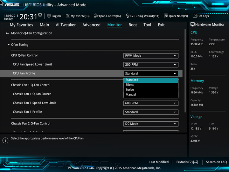Image resolution: width=229 pixels, height=172 pixels.
Task: Click CPU temperature 29°C value
Action: point(212,44)
